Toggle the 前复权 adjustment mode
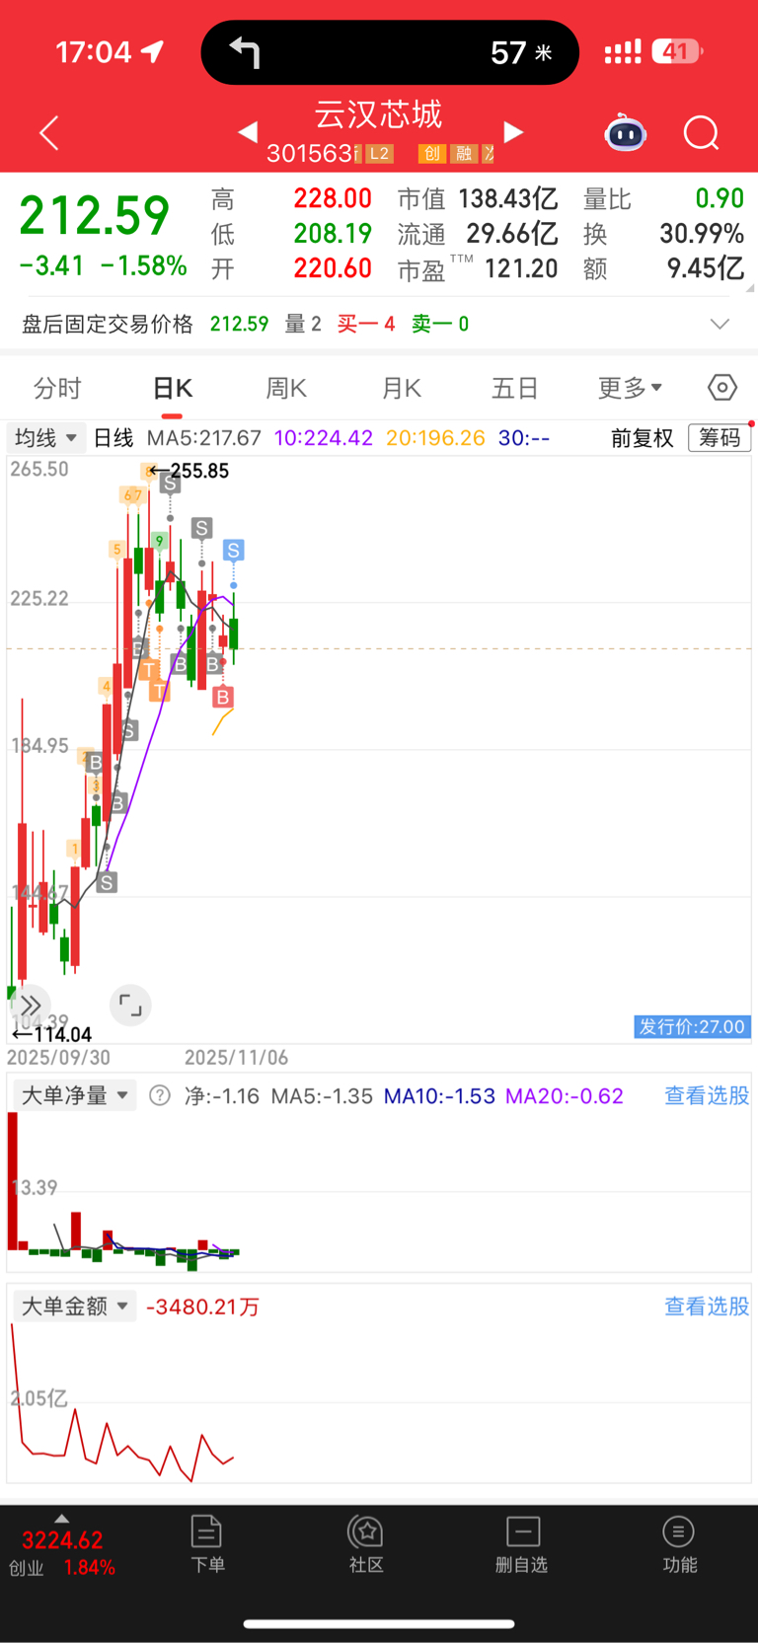Screen dimensions: 758x1643 (643, 437)
